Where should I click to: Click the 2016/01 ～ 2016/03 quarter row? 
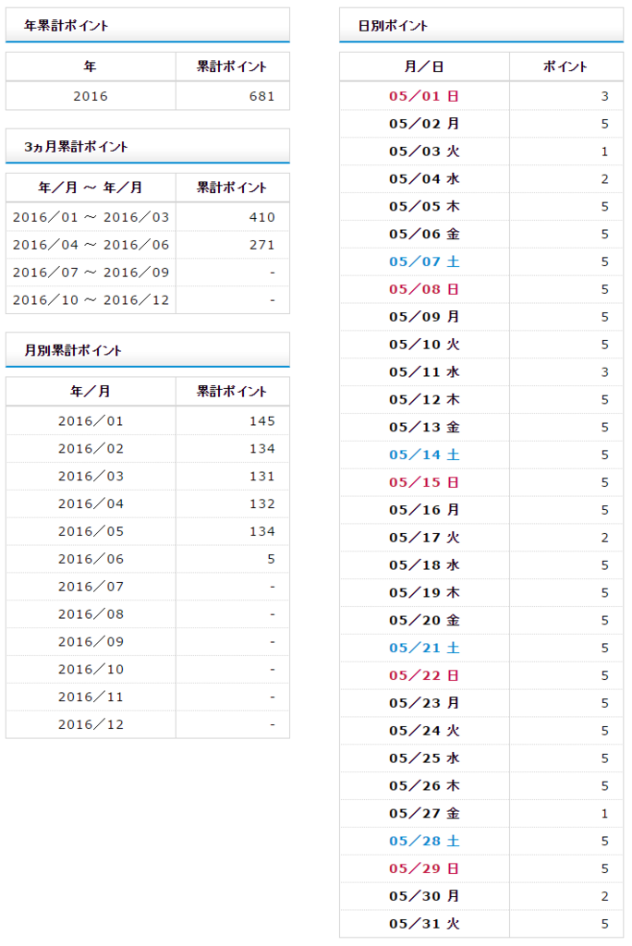(x=147, y=217)
